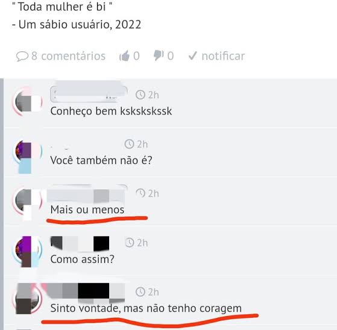
Task: Open avatar of 'Sinto vontade' commenter
Action: [x=27, y=299]
